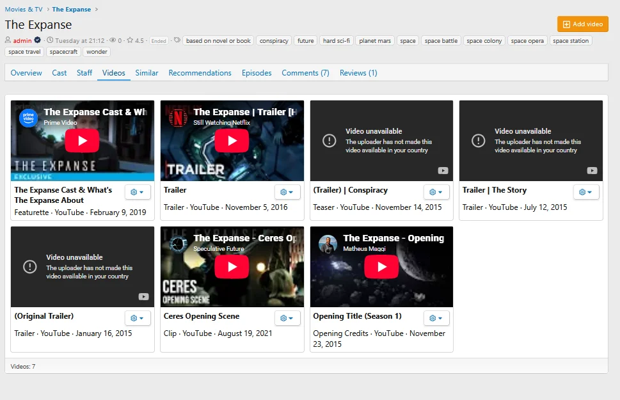Open gear menu for (Original Trailer)
The height and width of the screenshot is (400, 620).
pyautogui.click(x=137, y=318)
